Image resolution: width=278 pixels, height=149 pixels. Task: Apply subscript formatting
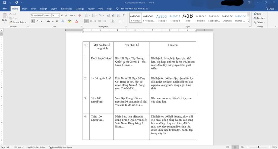pos(53,21)
